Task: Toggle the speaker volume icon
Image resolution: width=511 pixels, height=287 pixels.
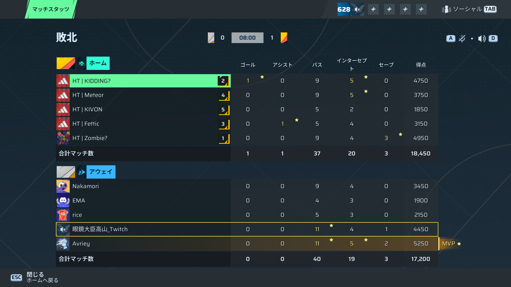Action: coord(482,39)
